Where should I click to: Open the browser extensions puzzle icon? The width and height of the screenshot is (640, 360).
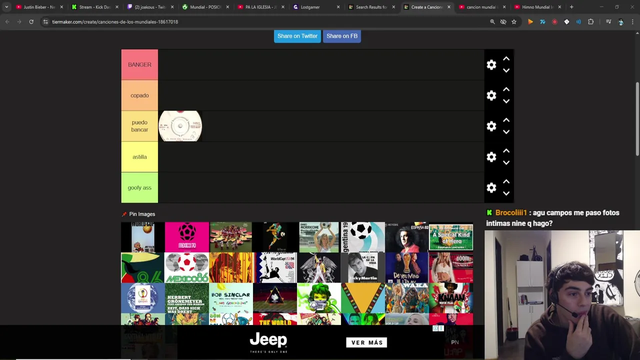pos(590,22)
